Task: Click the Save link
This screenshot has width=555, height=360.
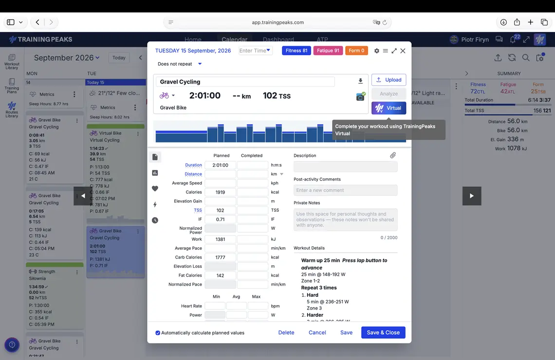Action: click(x=346, y=332)
